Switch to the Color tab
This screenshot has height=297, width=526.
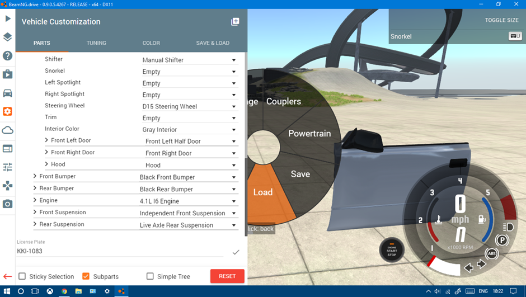coord(151,43)
